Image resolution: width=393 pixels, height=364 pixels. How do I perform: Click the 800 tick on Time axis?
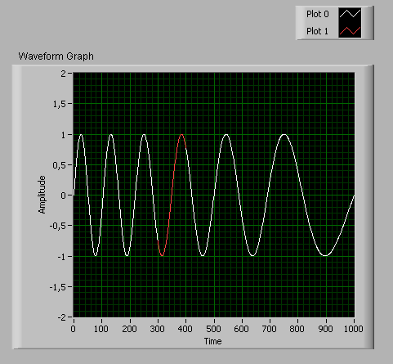pos(297,329)
